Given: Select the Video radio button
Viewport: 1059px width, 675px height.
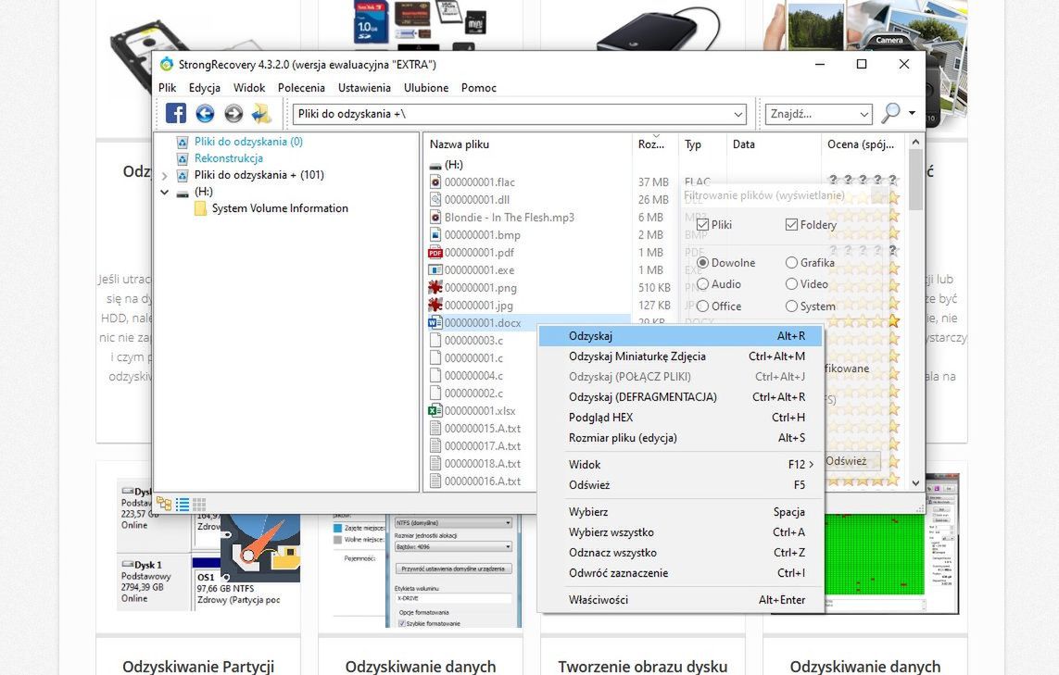Looking at the screenshot, I should (x=791, y=284).
